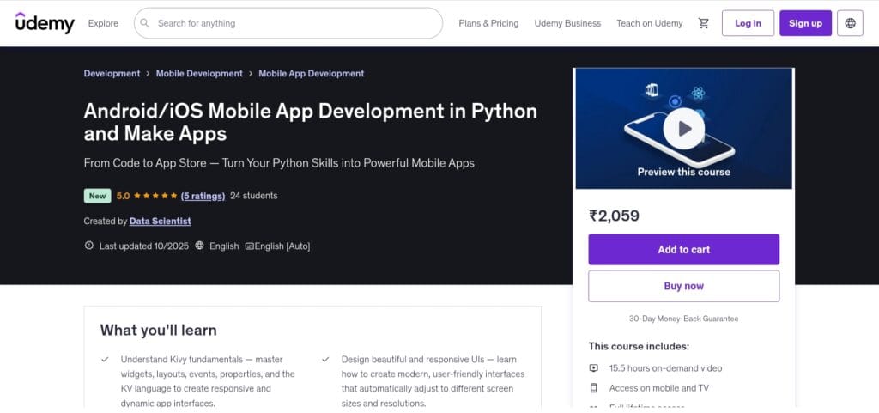
Task: Click the ₹2,059 price text
Action: pos(614,216)
